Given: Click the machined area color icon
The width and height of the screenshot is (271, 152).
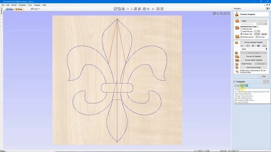Looking at the screenshot, I should (237, 28).
